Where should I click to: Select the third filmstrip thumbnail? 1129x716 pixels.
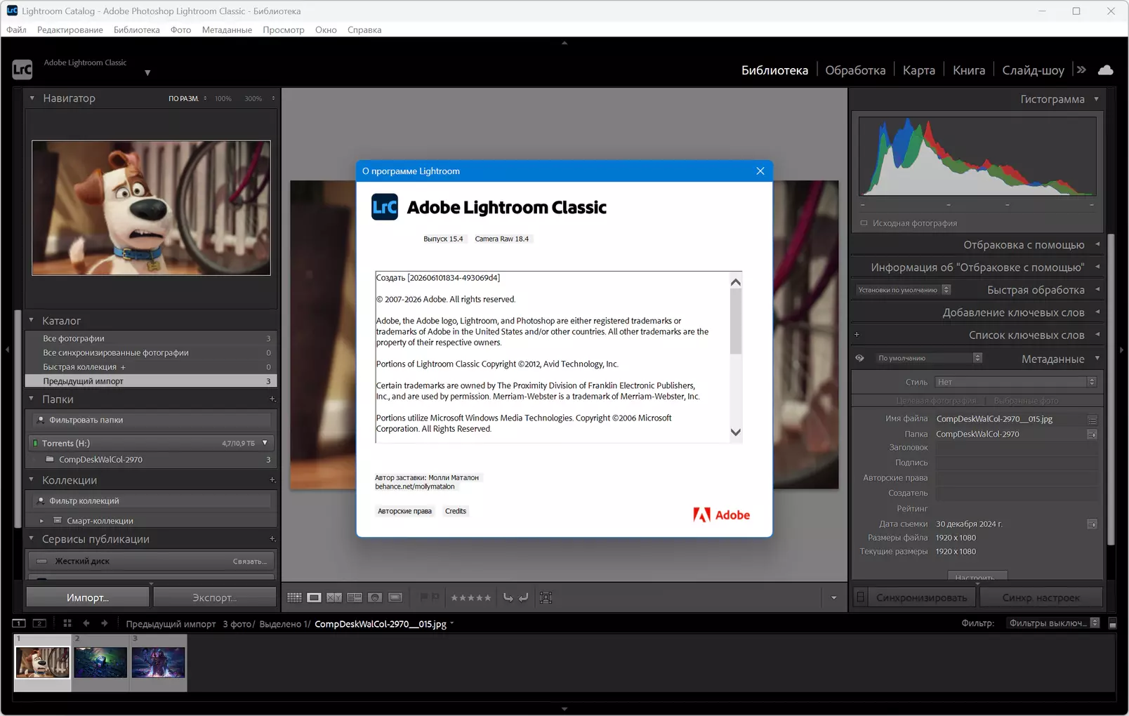[x=158, y=663]
